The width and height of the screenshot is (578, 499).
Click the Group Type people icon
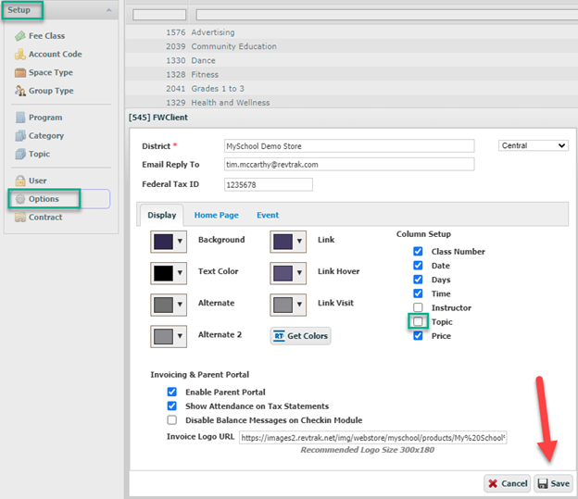[x=19, y=91]
